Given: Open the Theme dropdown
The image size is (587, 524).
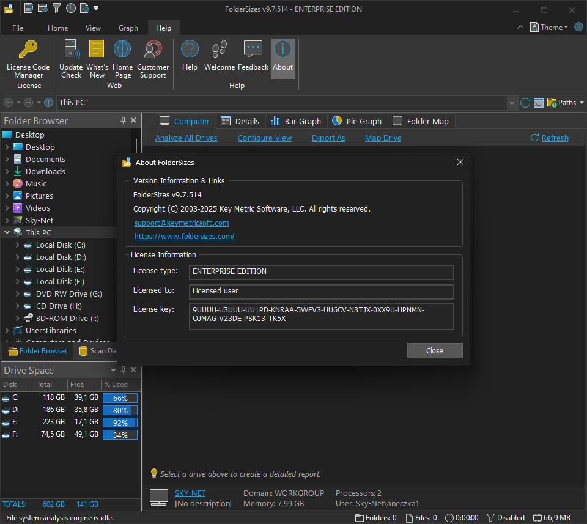Looking at the screenshot, I should pyautogui.click(x=549, y=28).
